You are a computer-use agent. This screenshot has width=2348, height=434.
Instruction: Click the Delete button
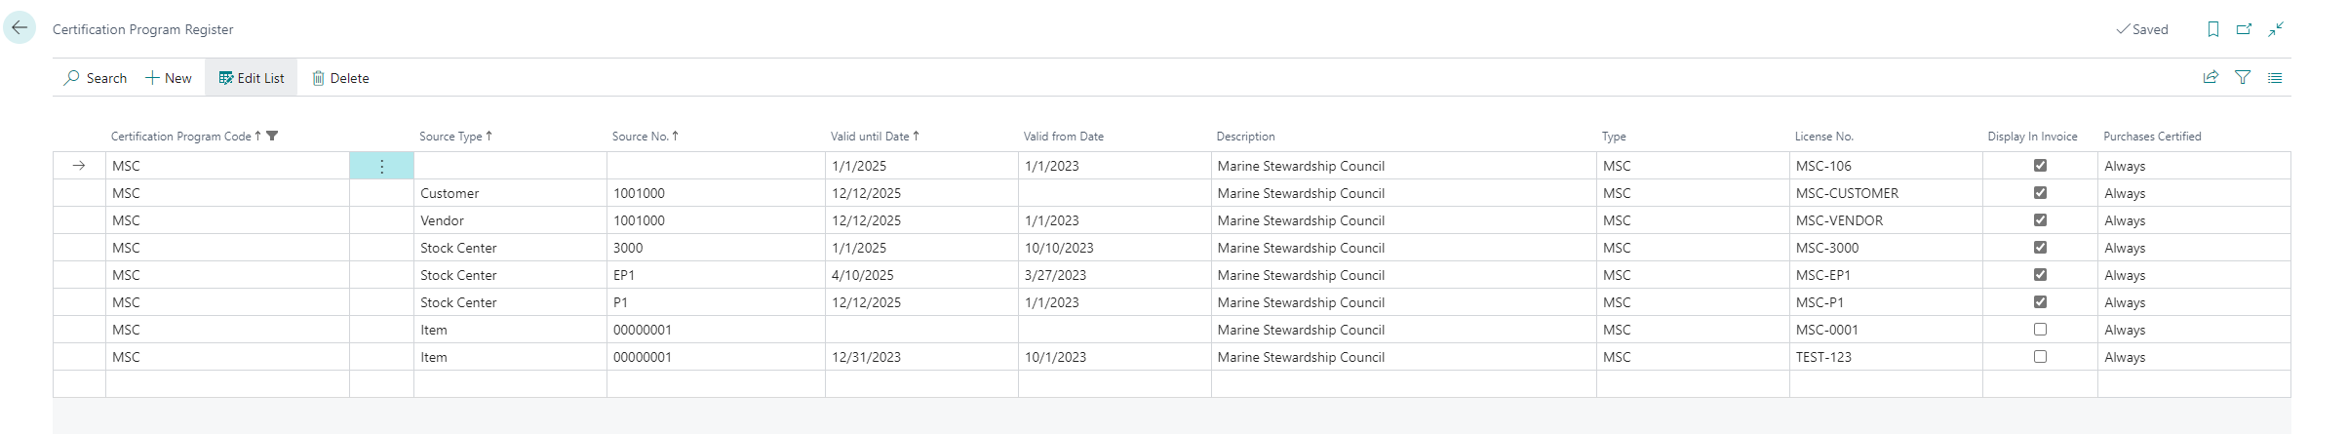[x=340, y=78]
